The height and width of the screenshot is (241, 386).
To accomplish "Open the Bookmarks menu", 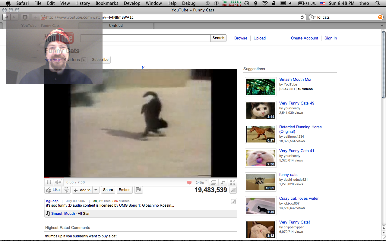I will (x=108, y=3).
